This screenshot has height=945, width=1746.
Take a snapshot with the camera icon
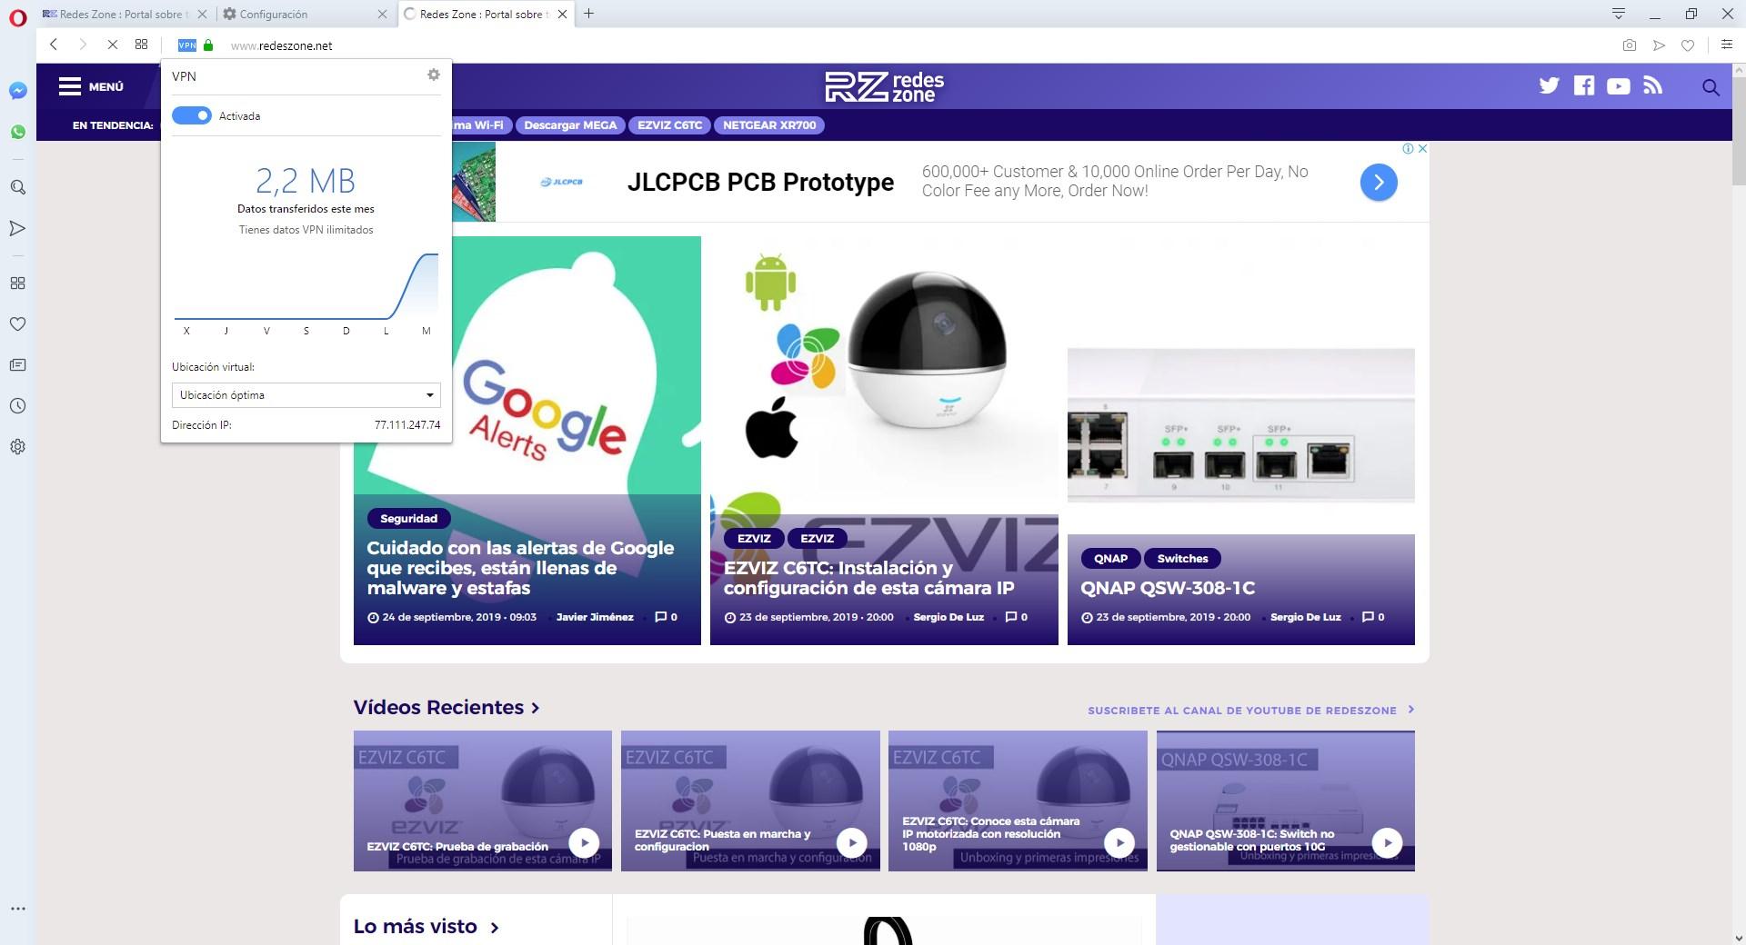click(1630, 45)
